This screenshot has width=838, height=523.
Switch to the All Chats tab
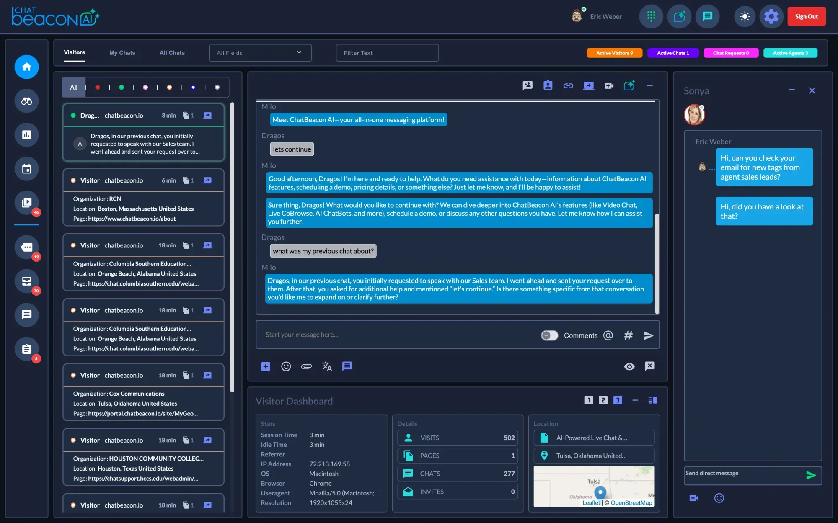172,53
